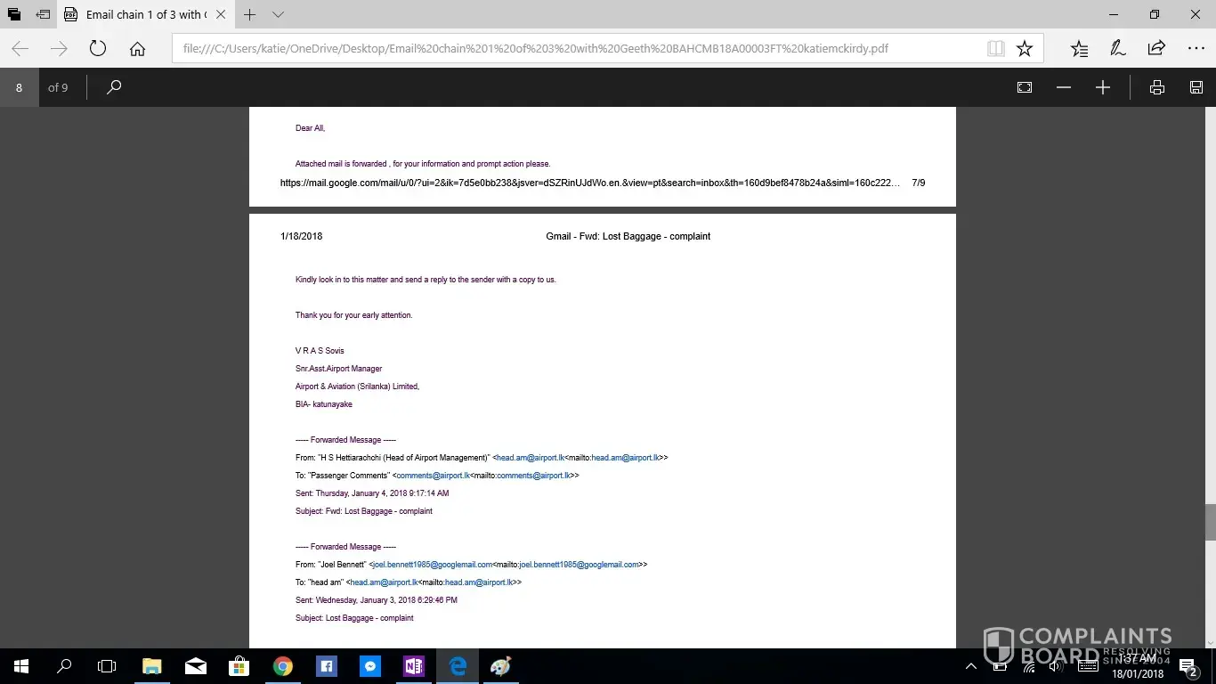Open the Mail app on taskbar
The image size is (1216, 684).
[196, 666]
